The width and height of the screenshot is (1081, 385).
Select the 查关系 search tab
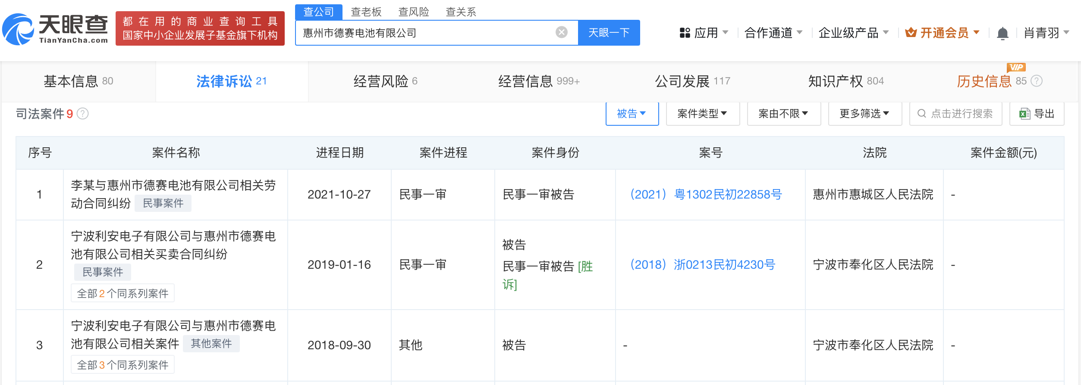tap(461, 12)
